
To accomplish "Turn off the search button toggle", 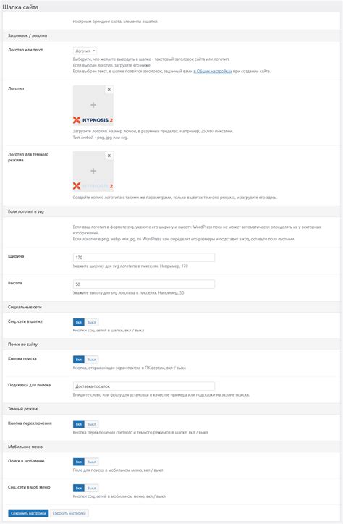I will pyautogui.click(x=91, y=360).
